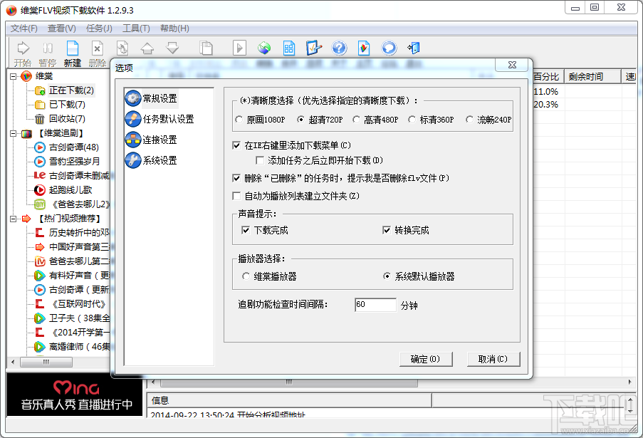Screen dimensions: 643x438
Task: Open the 查看(V) menu
Action: (61, 28)
